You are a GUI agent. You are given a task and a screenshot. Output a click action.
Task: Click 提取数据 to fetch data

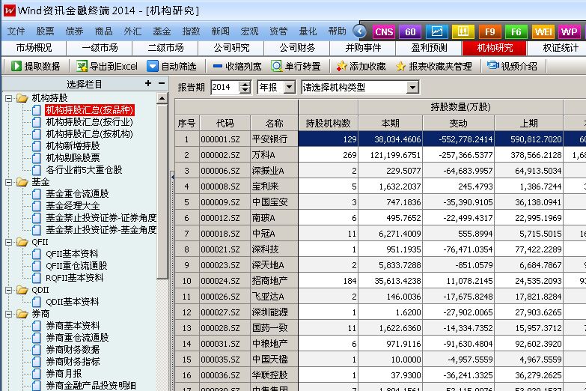[34, 66]
